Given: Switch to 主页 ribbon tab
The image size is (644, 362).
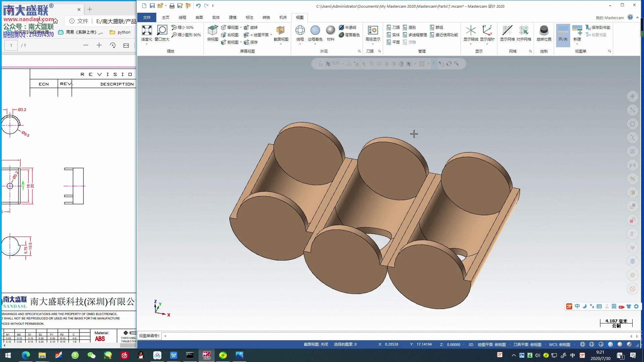Looking at the screenshot, I should 166,17.
